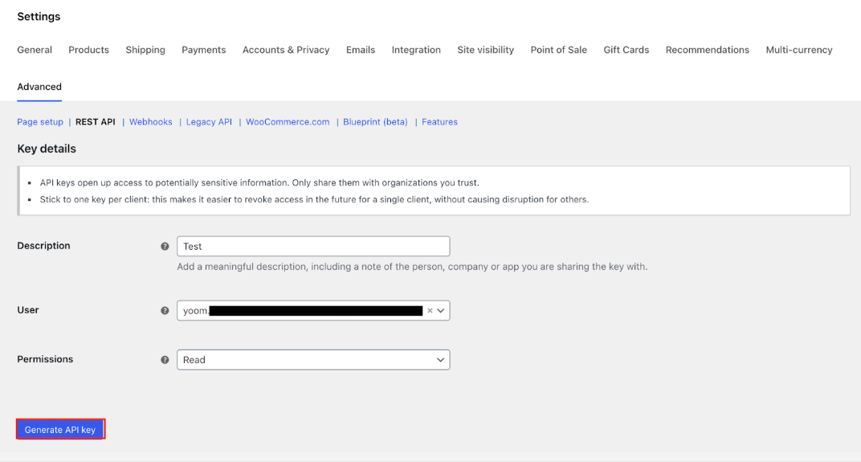Viewport: 861px width, 462px height.
Task: Open the Blueprint (beta) link
Action: (x=375, y=122)
